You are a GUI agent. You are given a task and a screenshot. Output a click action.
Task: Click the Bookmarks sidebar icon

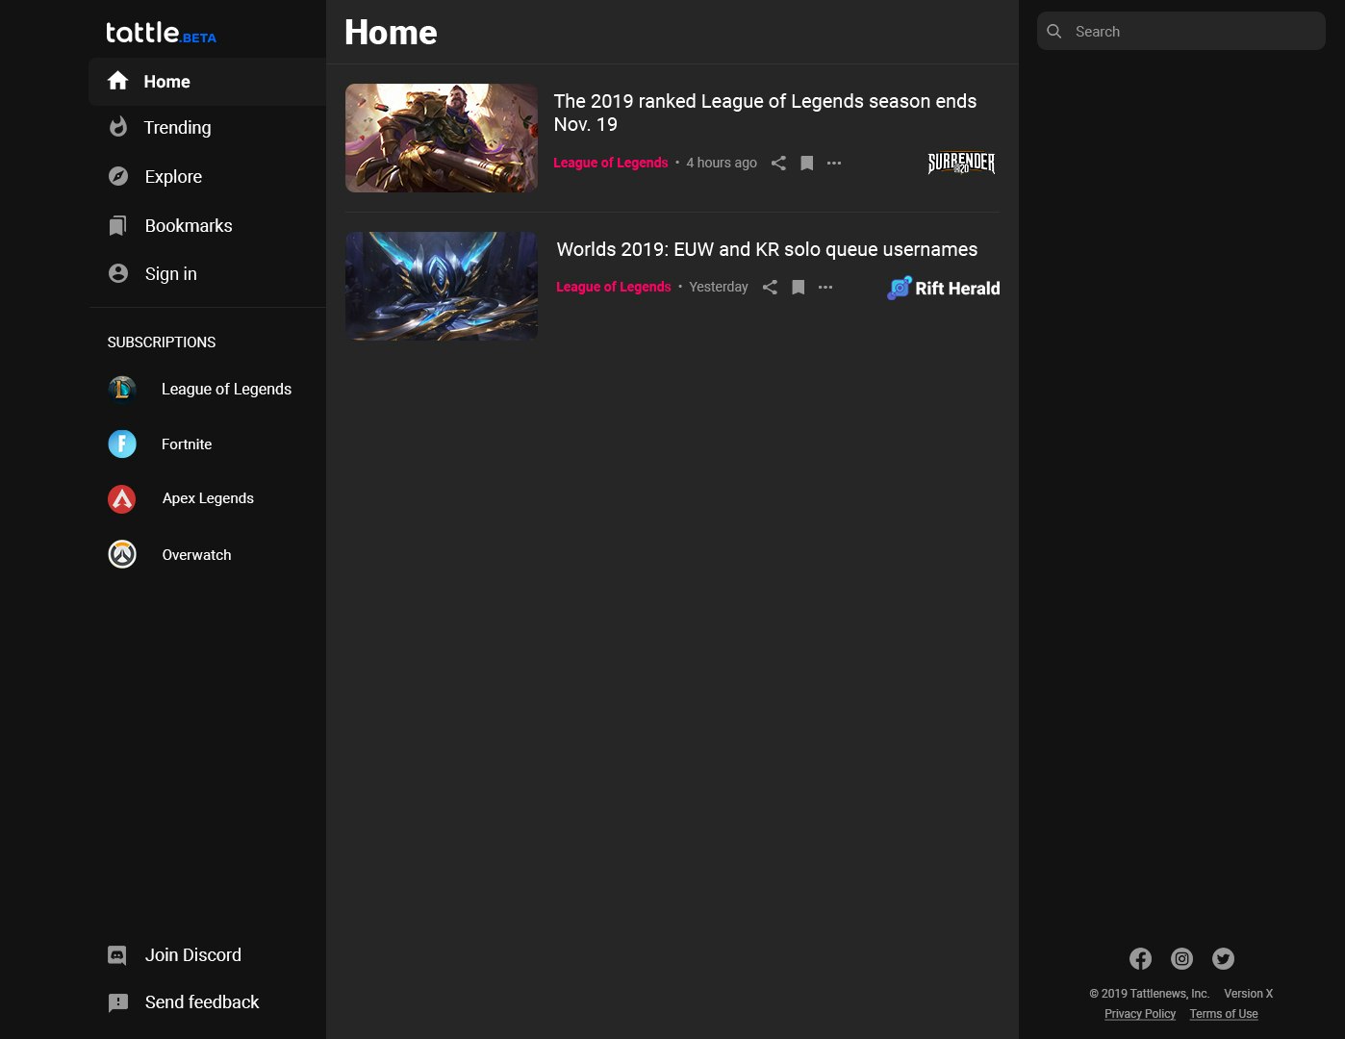click(117, 226)
